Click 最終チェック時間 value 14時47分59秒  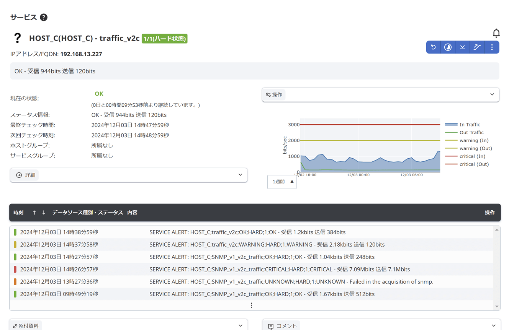(130, 125)
